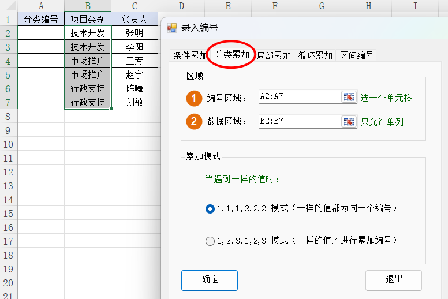Viewport: 448px width, 299px height.
Task: Open the 局部累加 tab
Action: pyautogui.click(x=274, y=55)
